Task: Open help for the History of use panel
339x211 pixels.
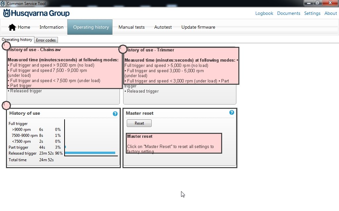Action: (x=115, y=114)
